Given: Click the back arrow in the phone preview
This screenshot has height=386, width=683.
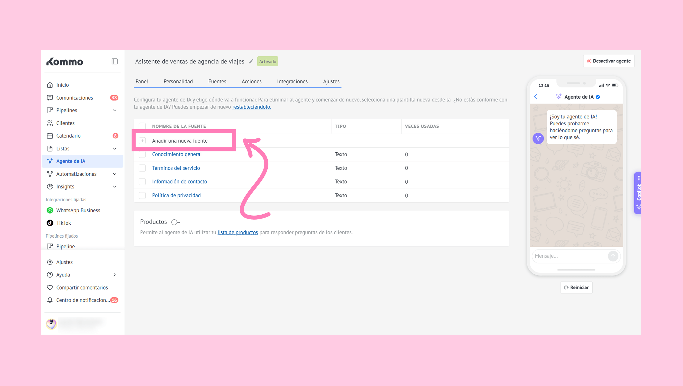Looking at the screenshot, I should pyautogui.click(x=536, y=97).
